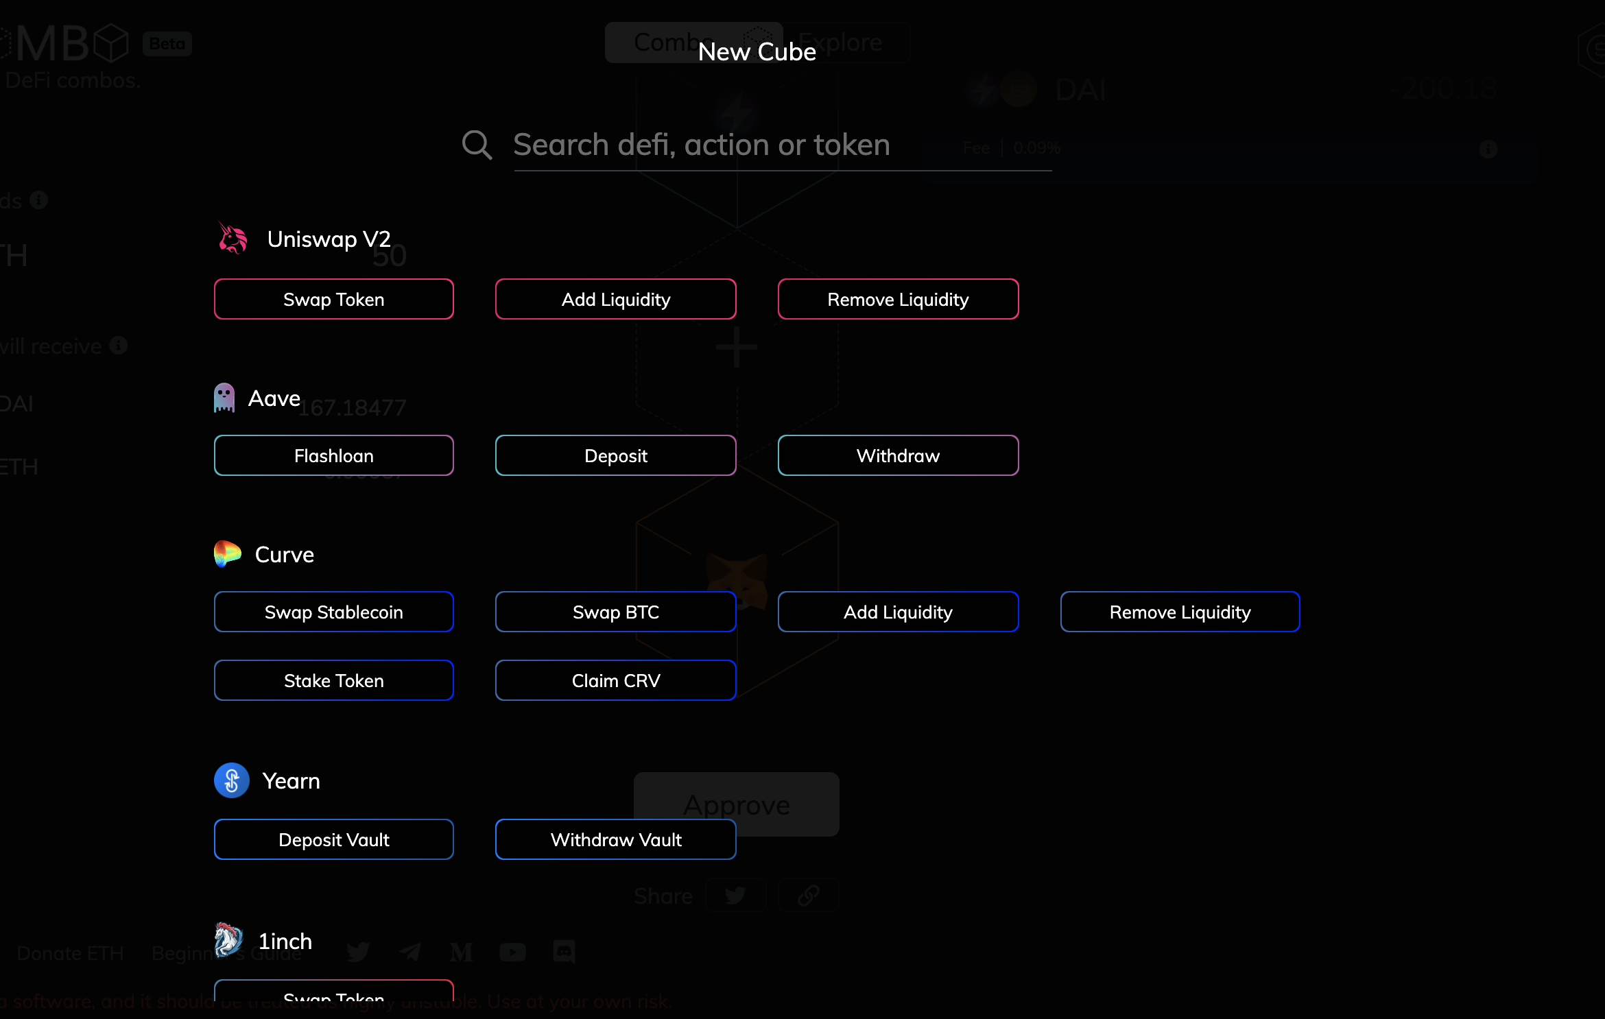The image size is (1605, 1019).
Task: Click the 1inch unicorn logo
Action: pyautogui.click(x=228, y=940)
